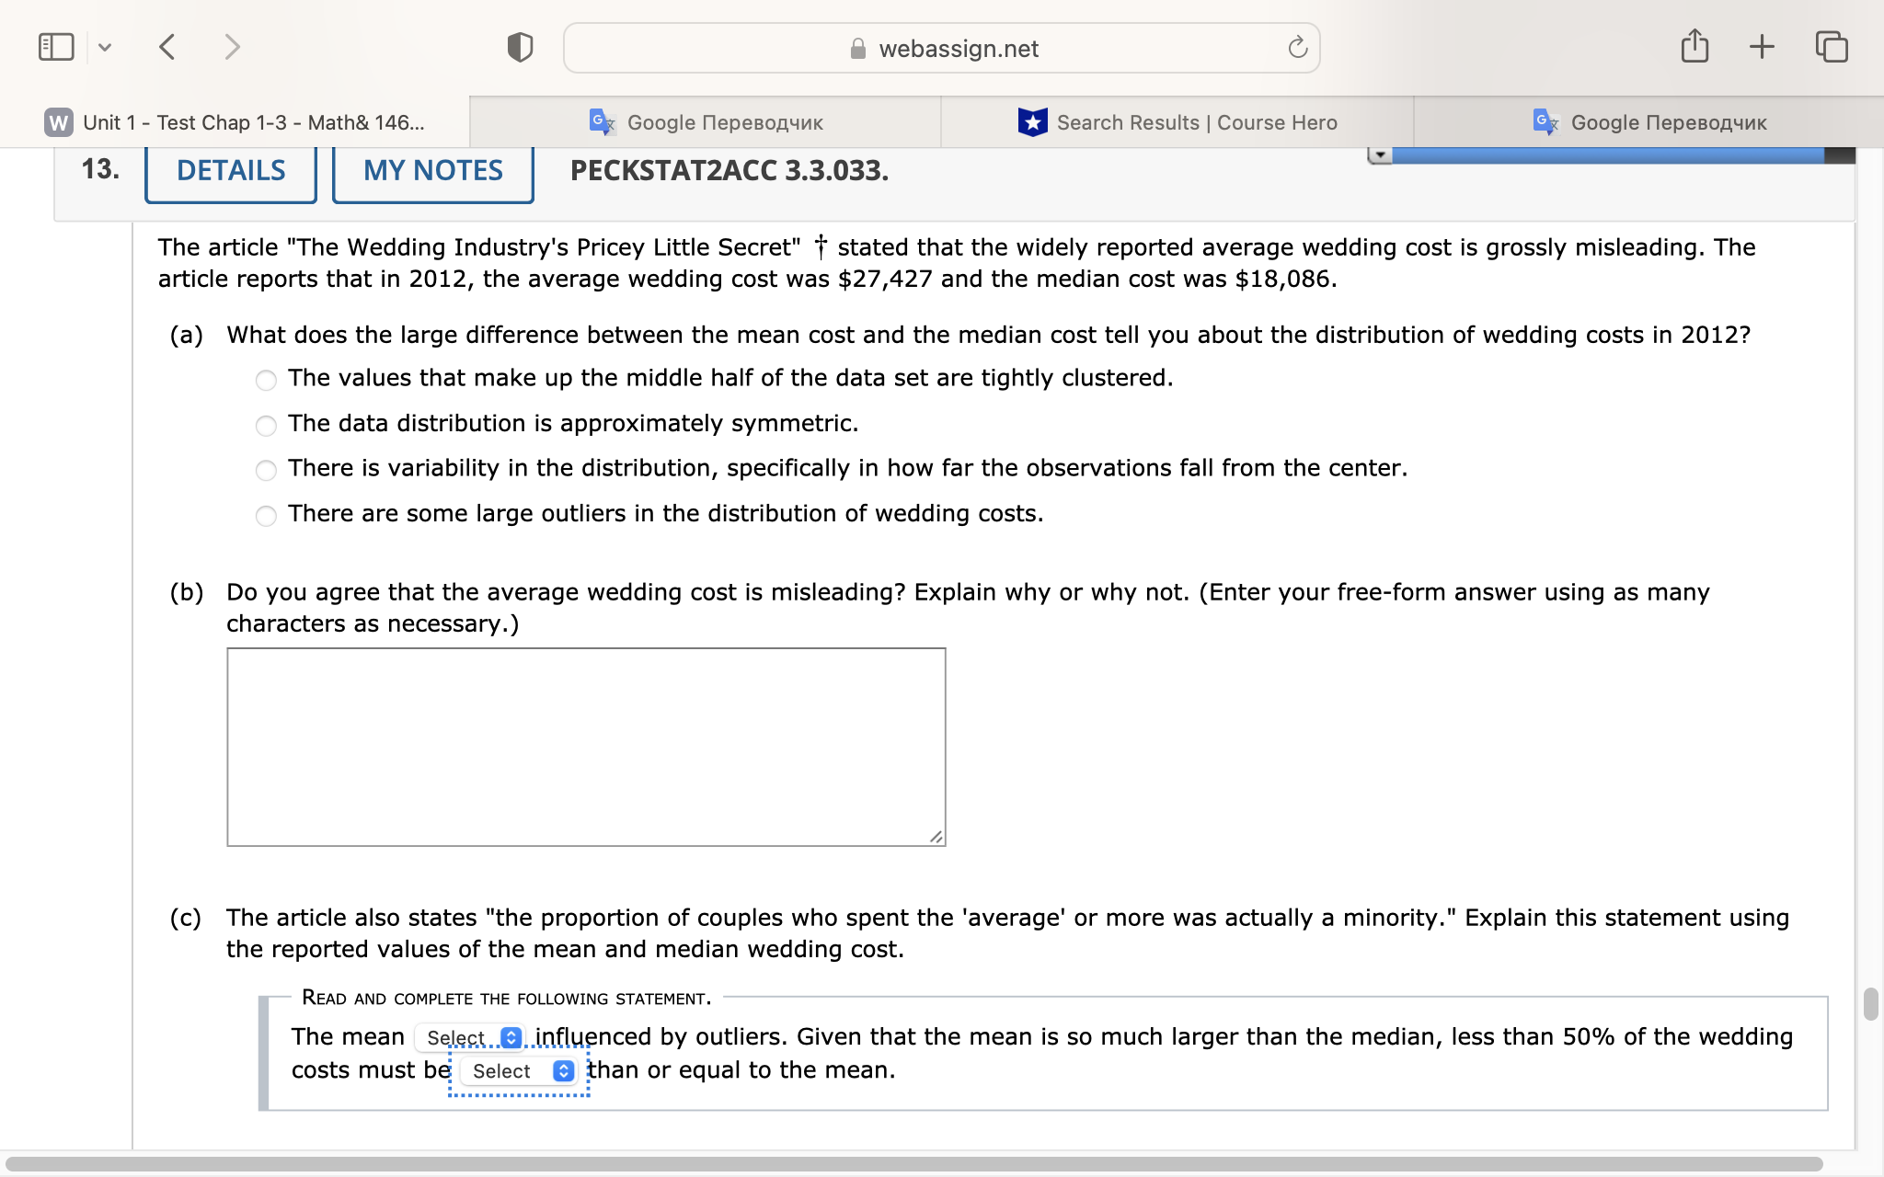Viewport: 1884px width, 1177px height.
Task: Choose 'some large outliers' radio option
Action: (266, 515)
